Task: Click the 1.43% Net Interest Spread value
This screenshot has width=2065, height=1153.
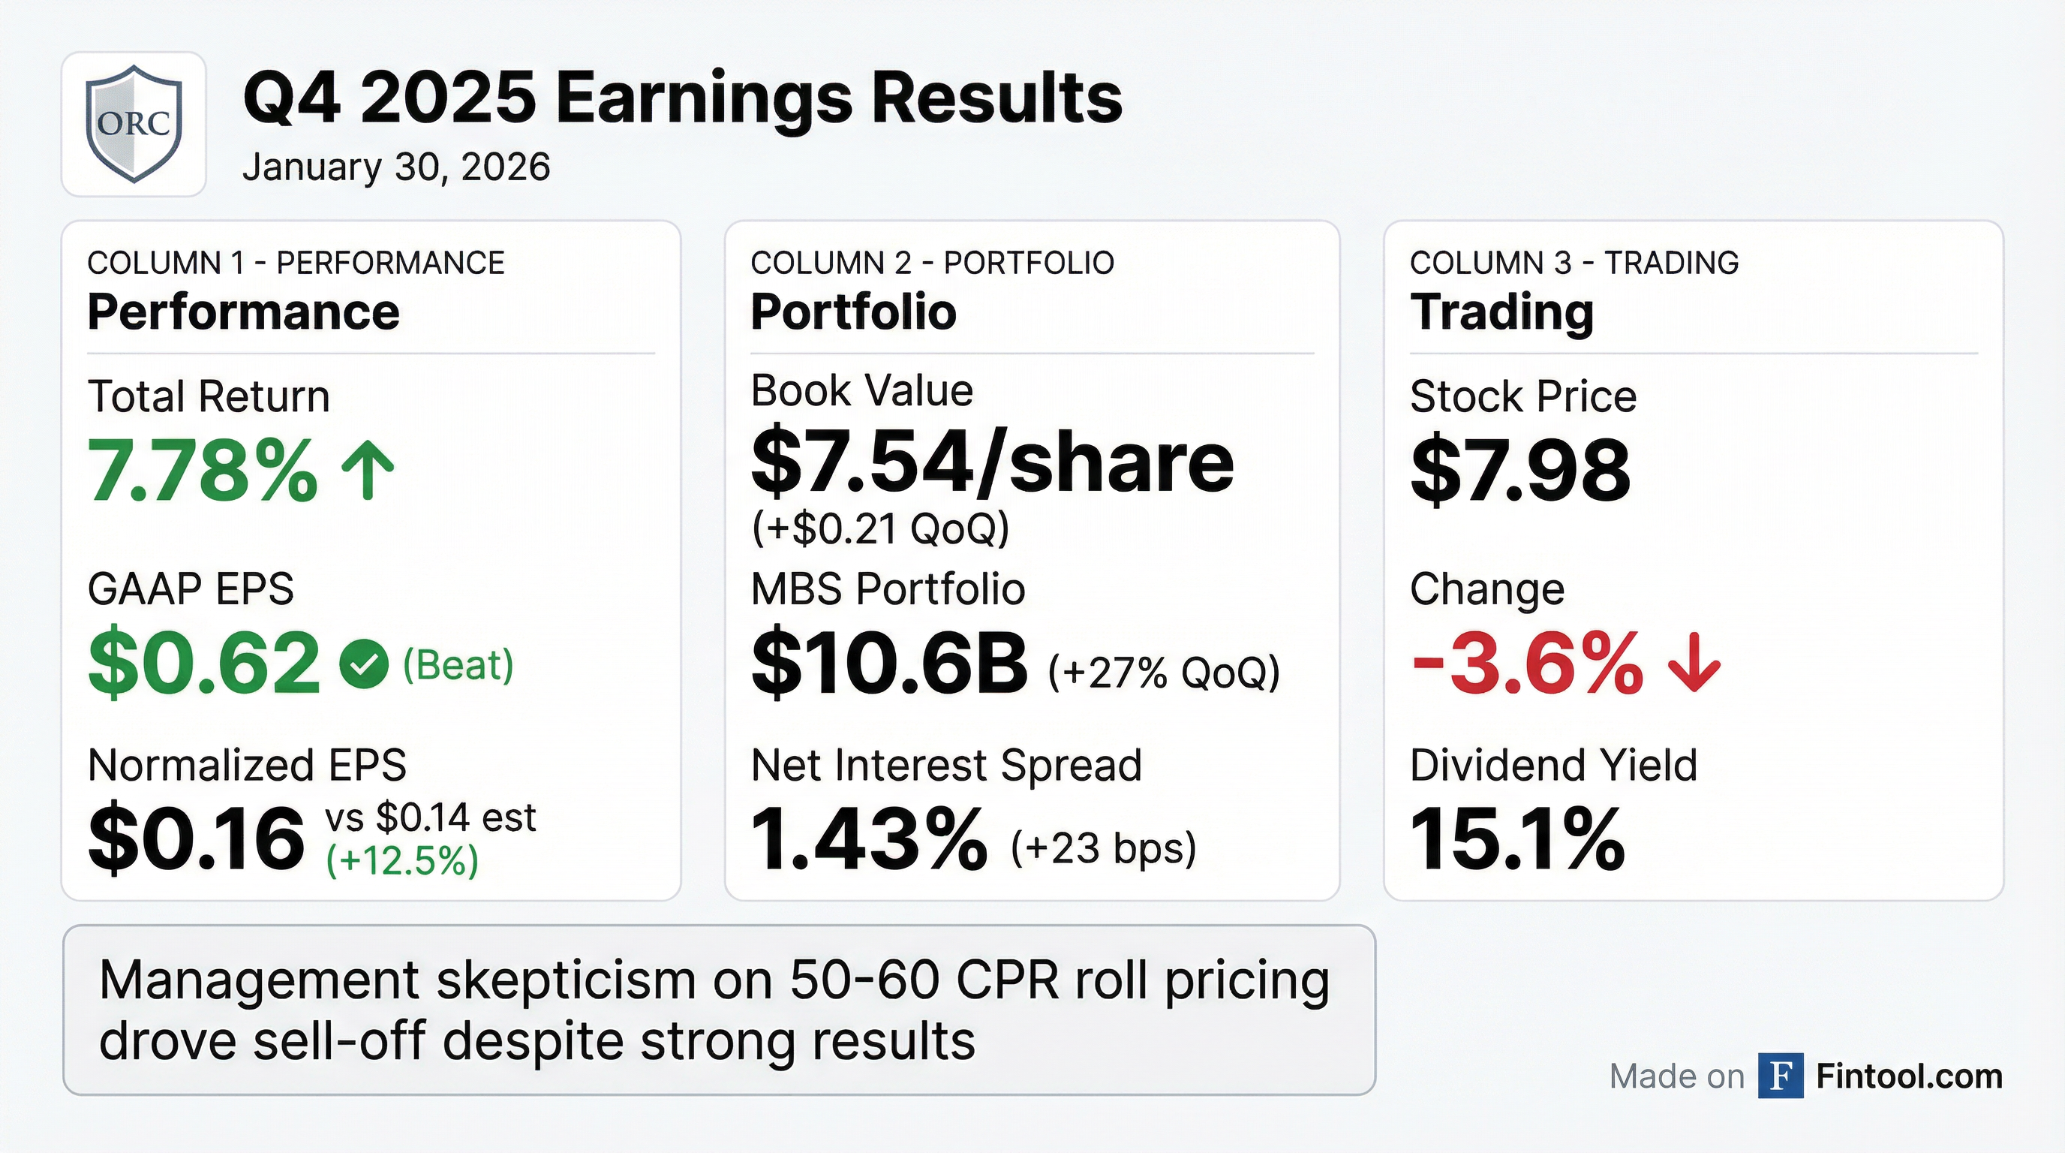Action: pos(868,838)
